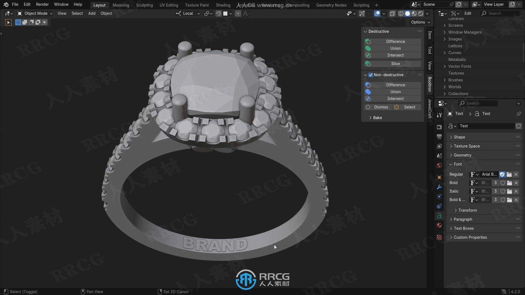This screenshot has width=525, height=295.
Task: Uncheck the Non-destructive checkbox
Action: coord(371,75)
